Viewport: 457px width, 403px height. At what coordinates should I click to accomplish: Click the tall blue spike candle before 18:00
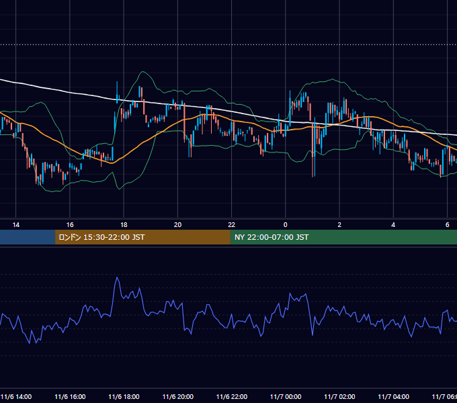(117, 93)
